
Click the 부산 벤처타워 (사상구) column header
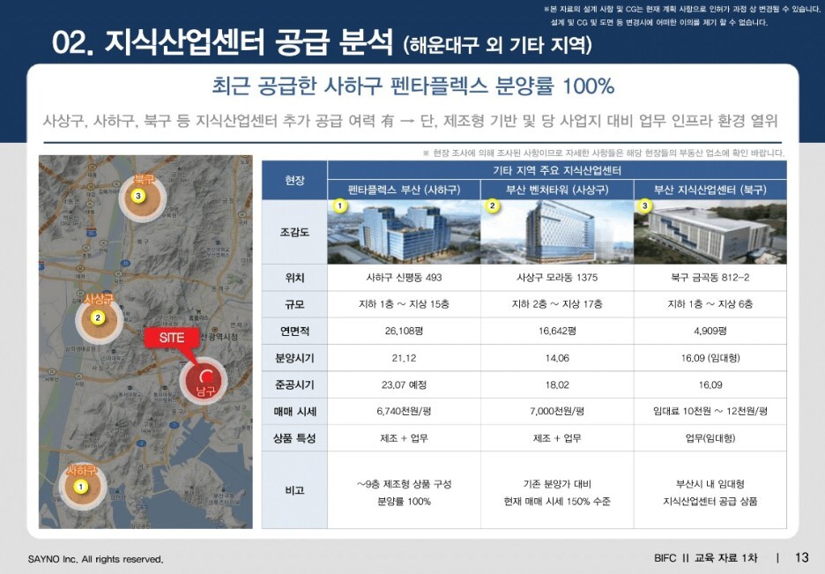557,190
